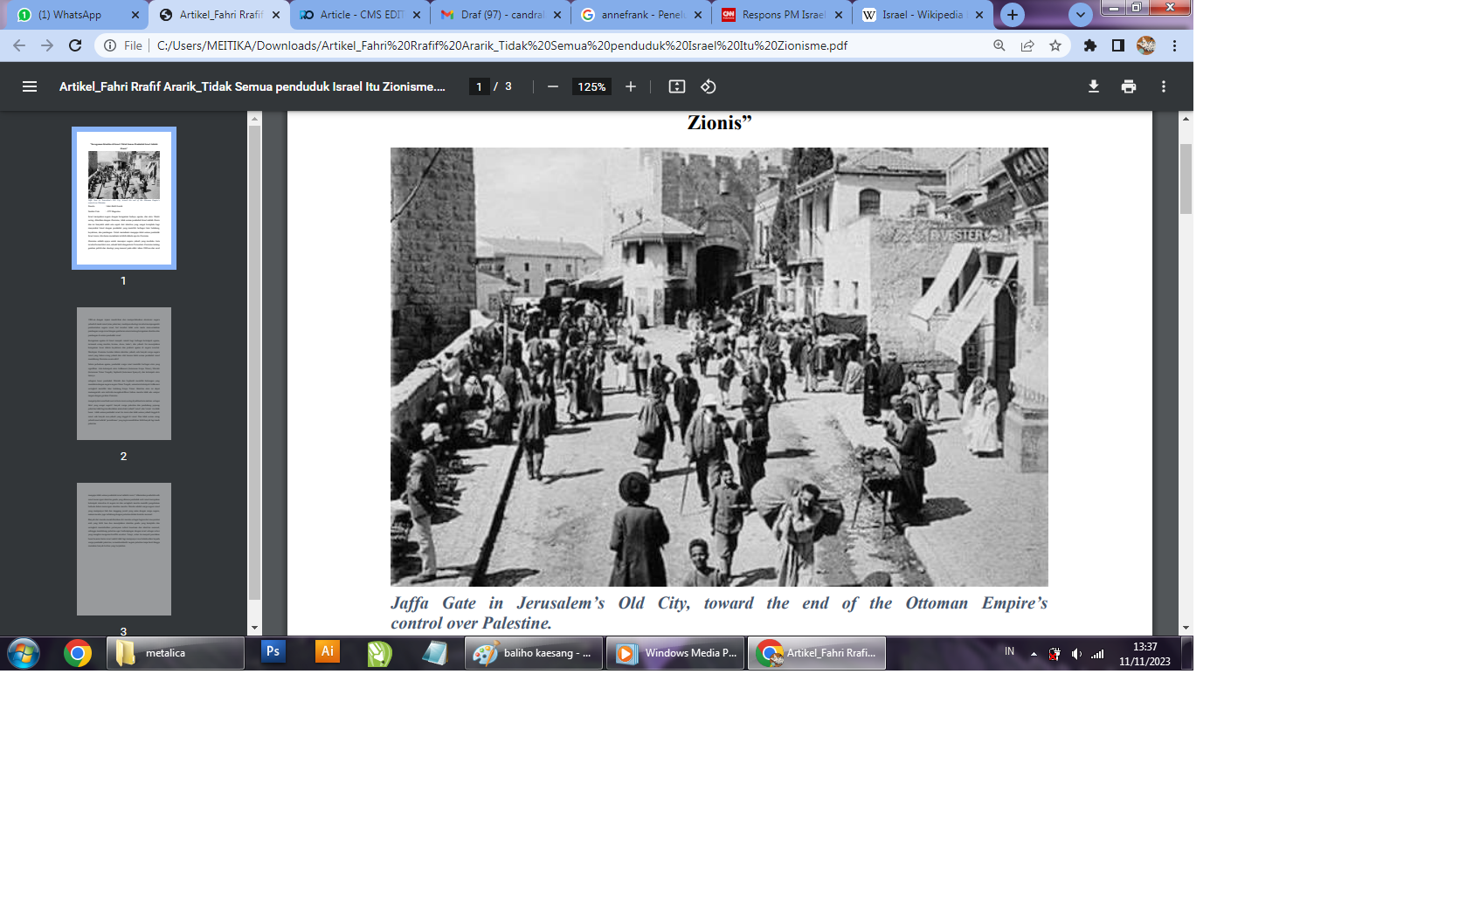Open PDF viewer more actions menu
The image size is (1466, 901).
click(1164, 86)
